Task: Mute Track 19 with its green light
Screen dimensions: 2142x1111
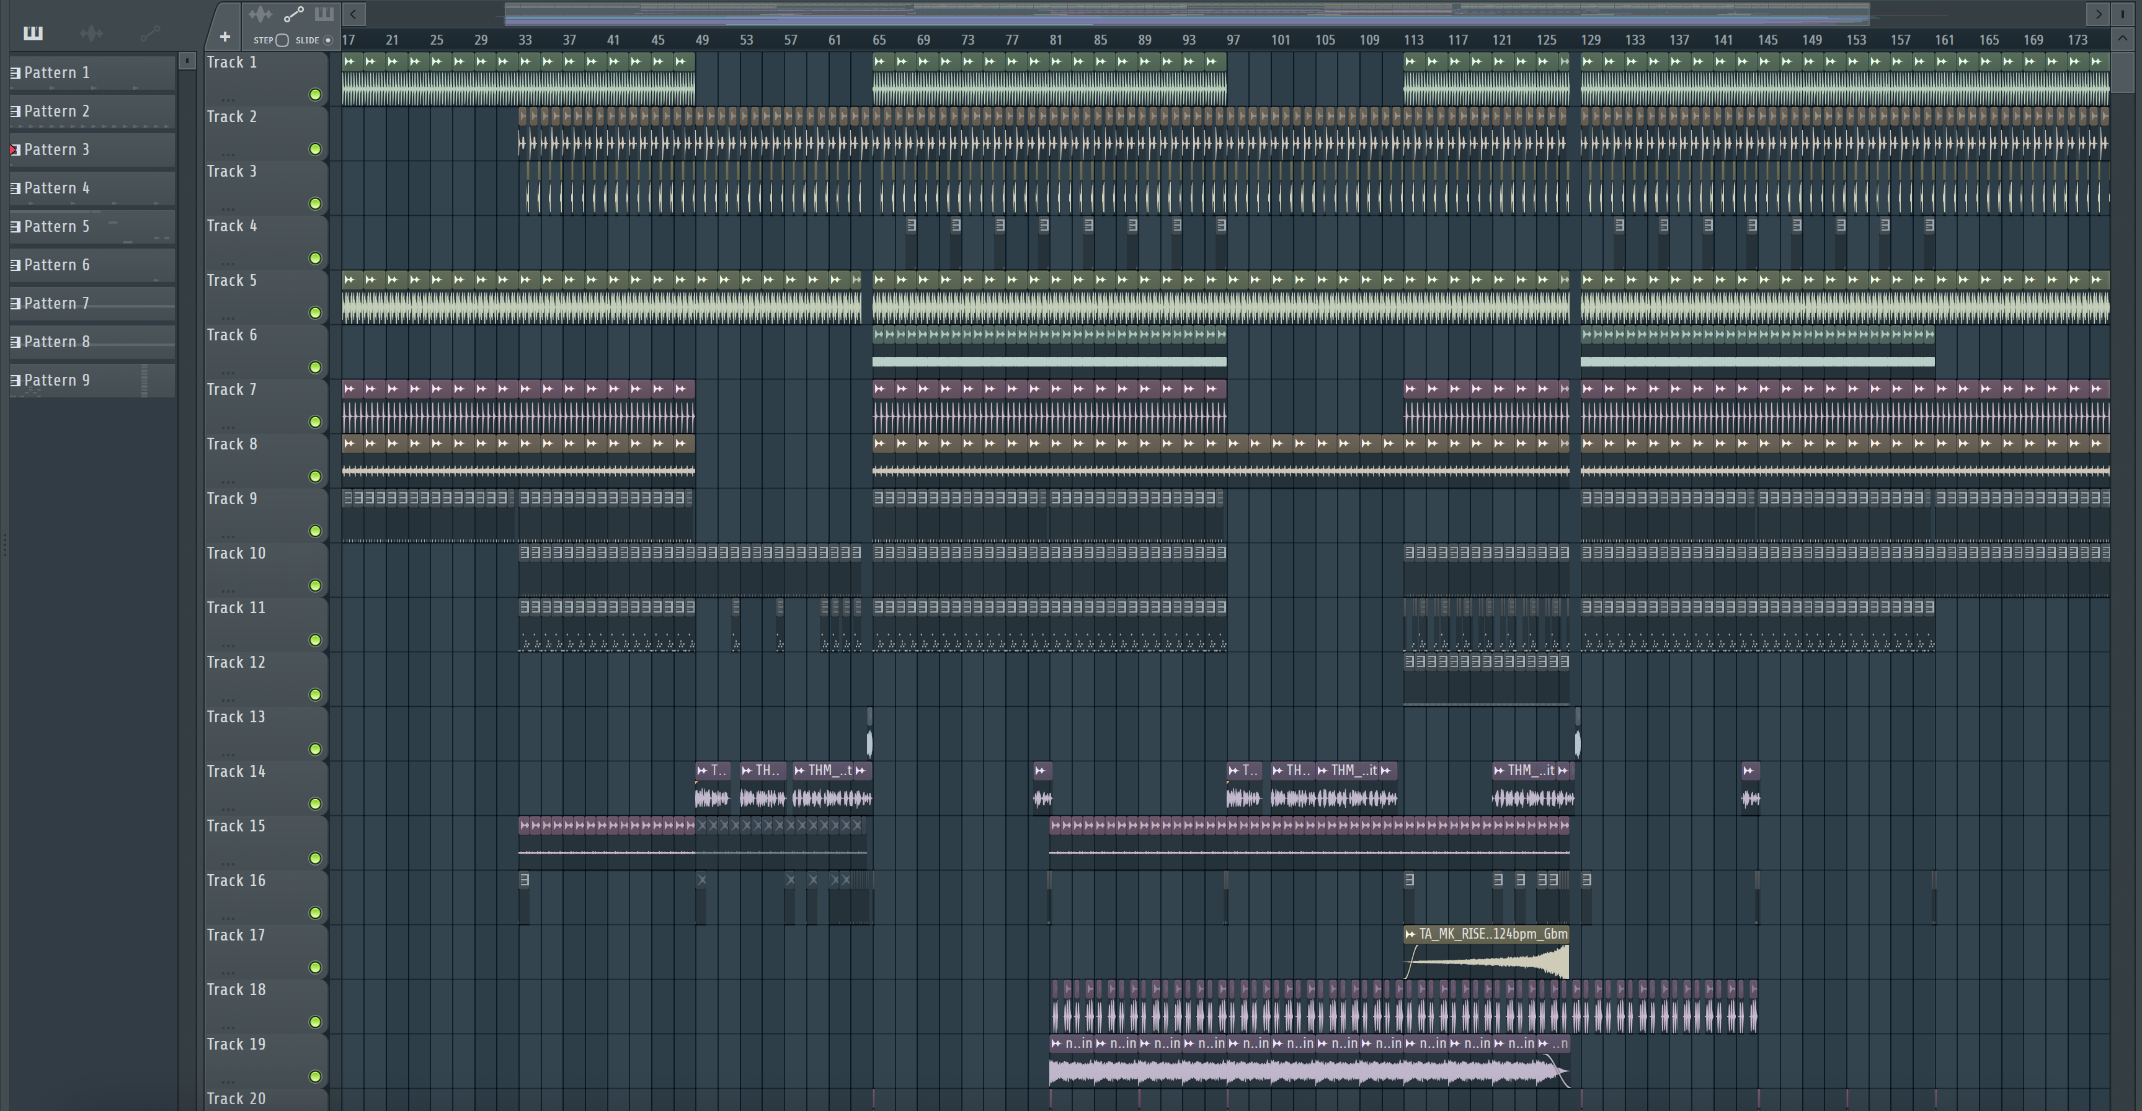Action: [x=315, y=1077]
